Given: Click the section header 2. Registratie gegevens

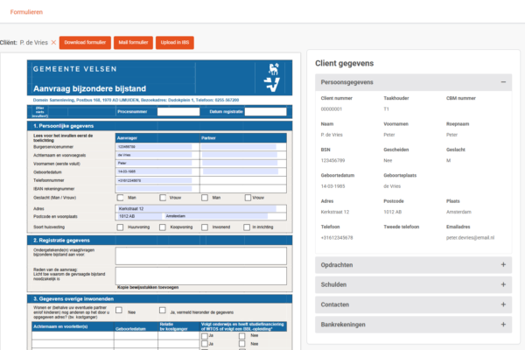Looking at the screenshot, I should point(160,241).
